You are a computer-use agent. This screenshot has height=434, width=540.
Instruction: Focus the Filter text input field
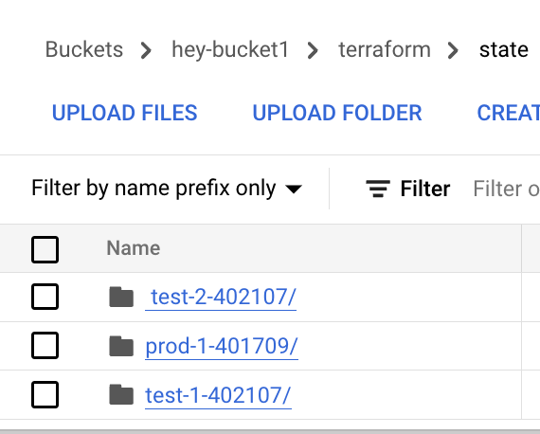tap(506, 189)
